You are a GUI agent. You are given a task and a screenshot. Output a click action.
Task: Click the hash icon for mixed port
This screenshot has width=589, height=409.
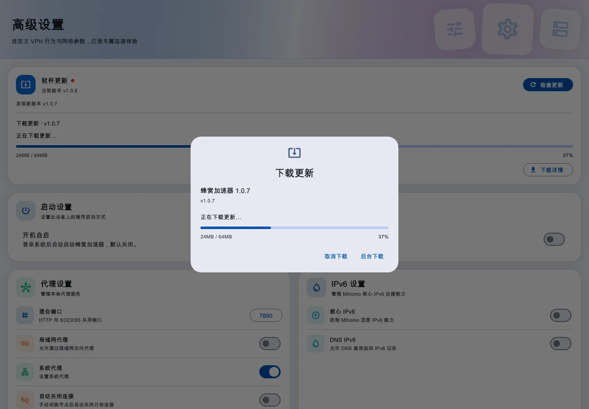click(25, 315)
